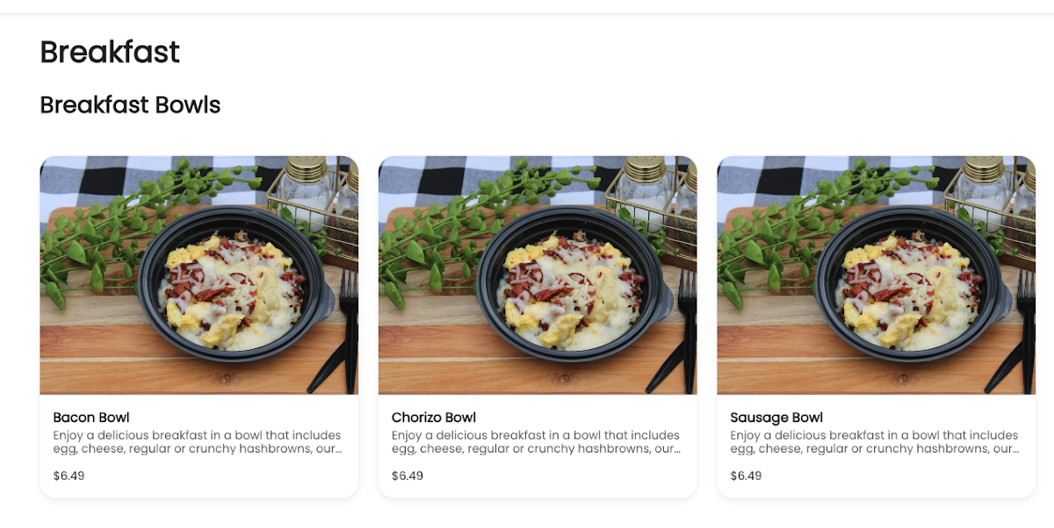
Task: Click the Bacon Bowl title
Action: pyautogui.click(x=91, y=417)
